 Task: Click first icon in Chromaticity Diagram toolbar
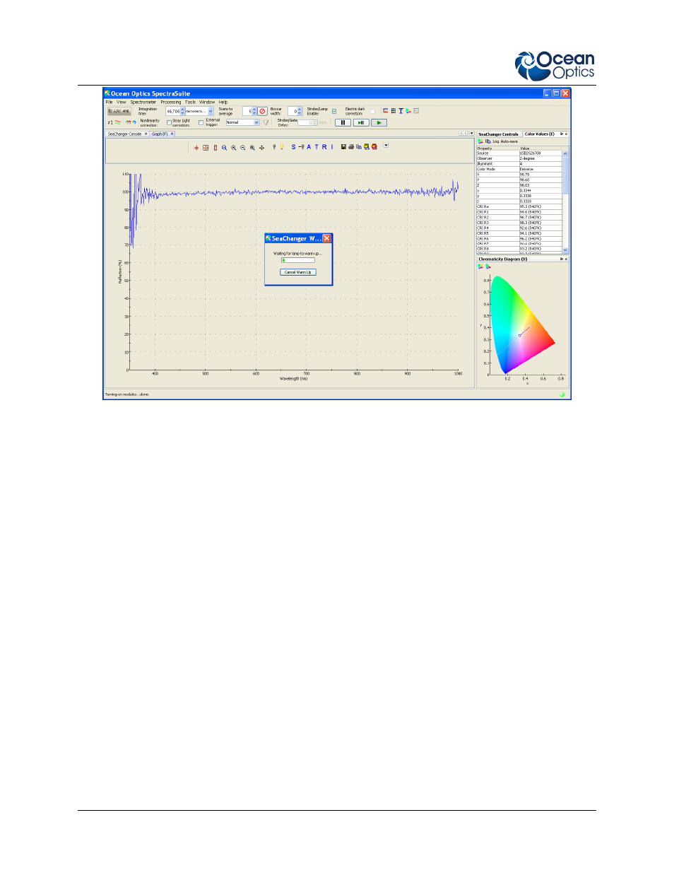coord(480,266)
